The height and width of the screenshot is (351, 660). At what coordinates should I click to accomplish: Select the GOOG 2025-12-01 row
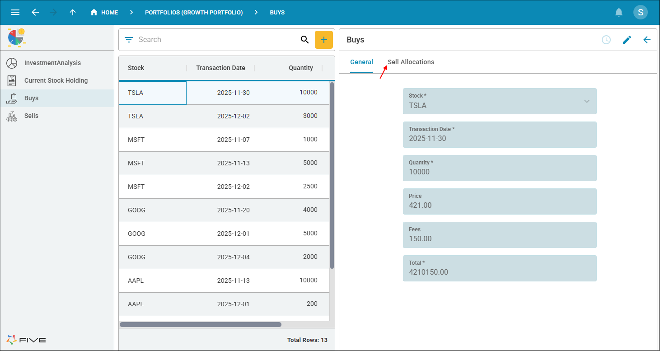[224, 234]
